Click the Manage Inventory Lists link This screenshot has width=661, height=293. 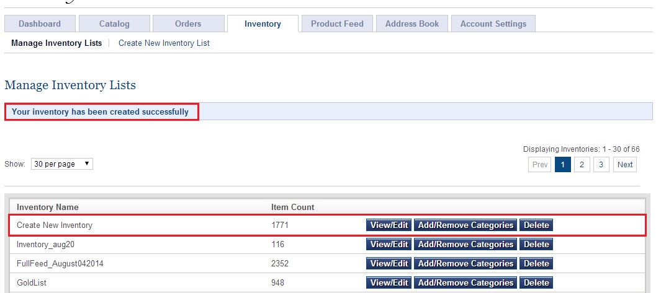click(56, 43)
